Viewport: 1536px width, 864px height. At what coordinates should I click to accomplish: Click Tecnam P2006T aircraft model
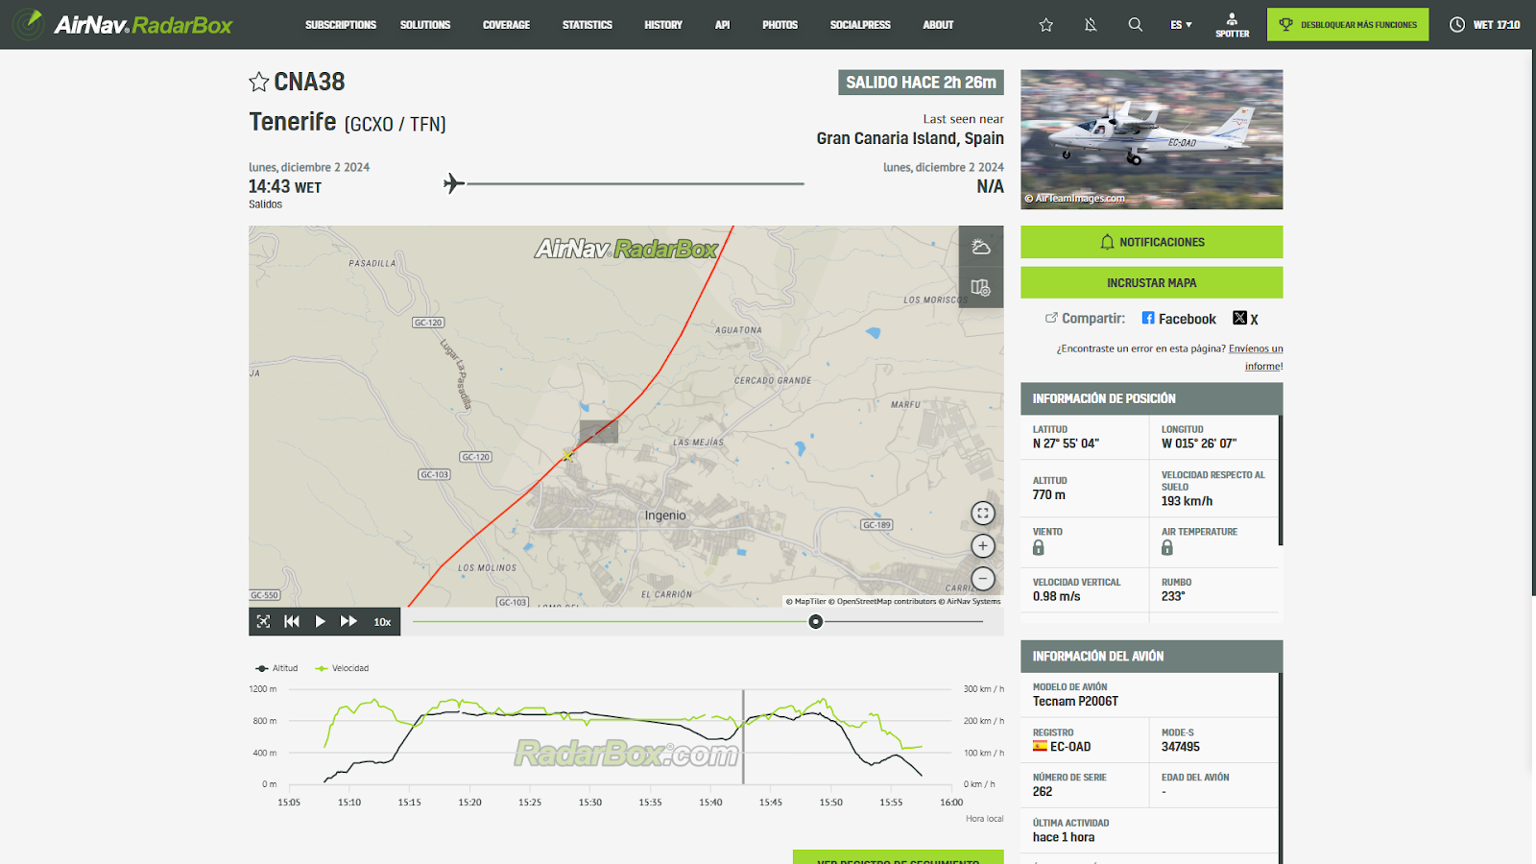1075,702
